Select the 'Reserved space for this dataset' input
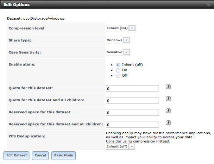 click(x=132, y=113)
